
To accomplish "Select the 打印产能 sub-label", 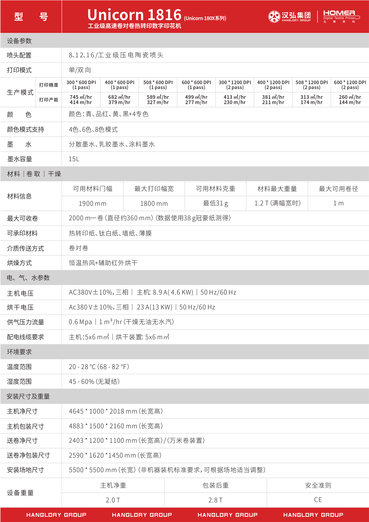I will [49, 100].
